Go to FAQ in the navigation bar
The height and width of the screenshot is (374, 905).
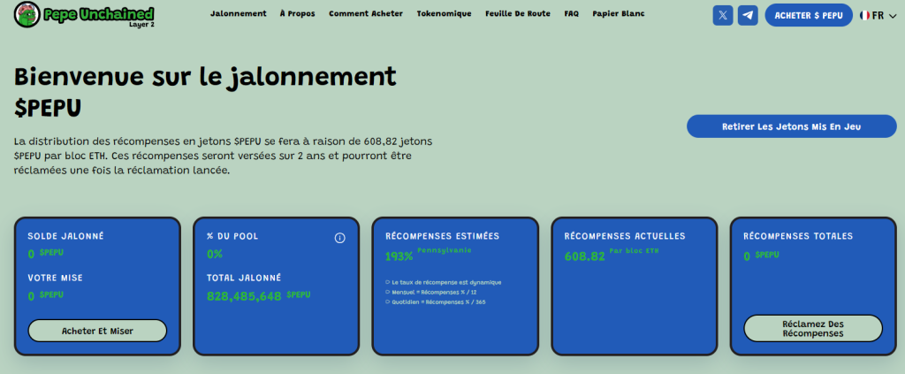tap(572, 14)
